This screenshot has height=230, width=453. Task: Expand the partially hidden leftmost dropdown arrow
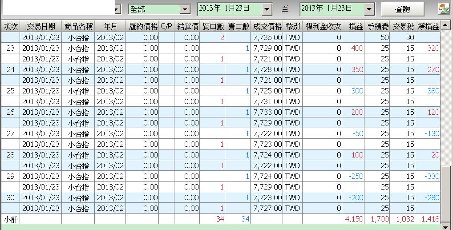coord(117,9)
